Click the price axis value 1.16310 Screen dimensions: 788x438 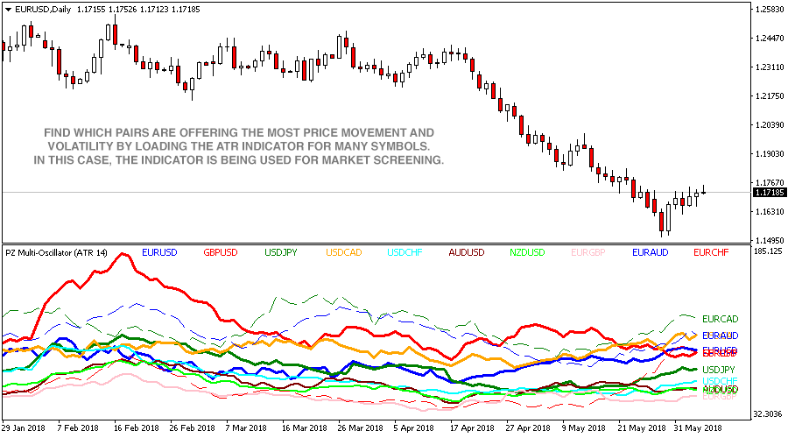pos(770,212)
